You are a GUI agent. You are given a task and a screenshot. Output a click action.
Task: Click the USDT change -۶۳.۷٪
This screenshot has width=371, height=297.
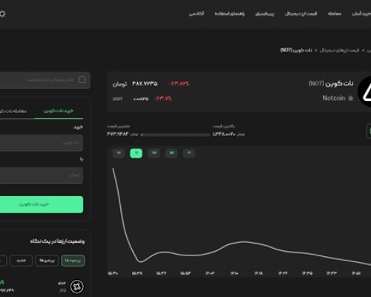click(163, 99)
